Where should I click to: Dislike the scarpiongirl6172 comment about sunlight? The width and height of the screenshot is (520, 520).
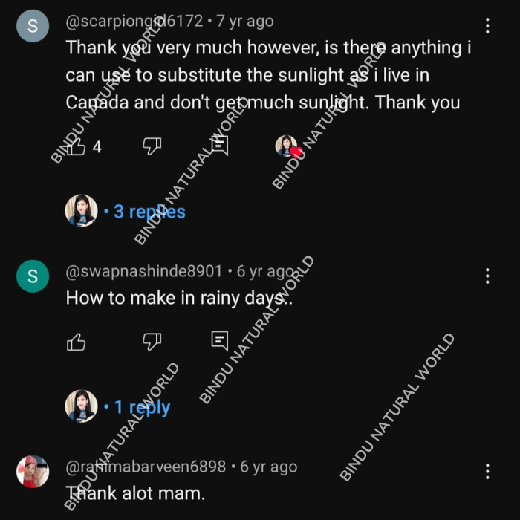click(152, 146)
